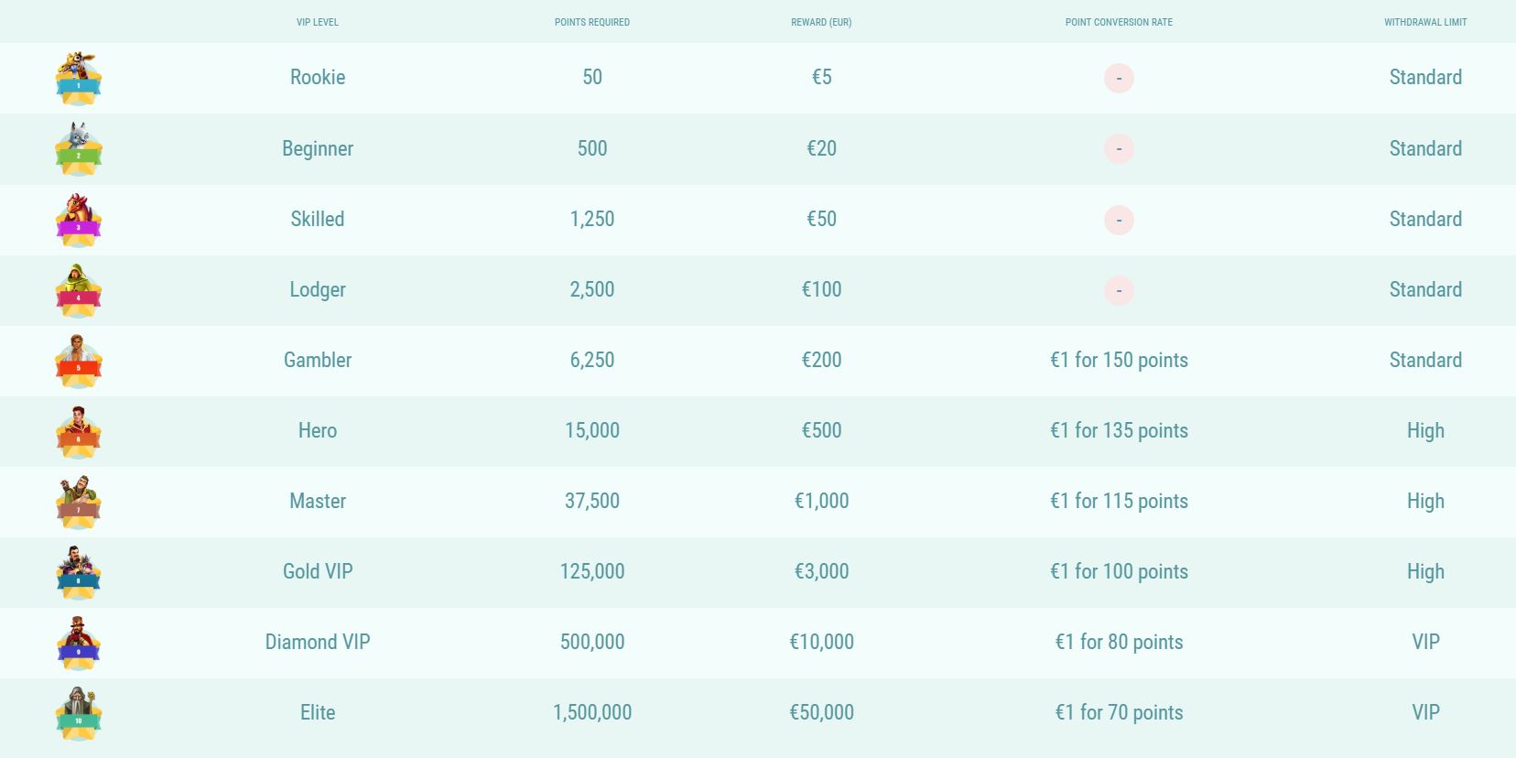Click the pink dash circle in Rookie row
The width and height of the screenshot is (1516, 758).
coord(1119,78)
